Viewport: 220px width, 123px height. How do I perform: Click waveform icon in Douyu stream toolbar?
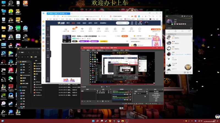click(x=82, y=29)
